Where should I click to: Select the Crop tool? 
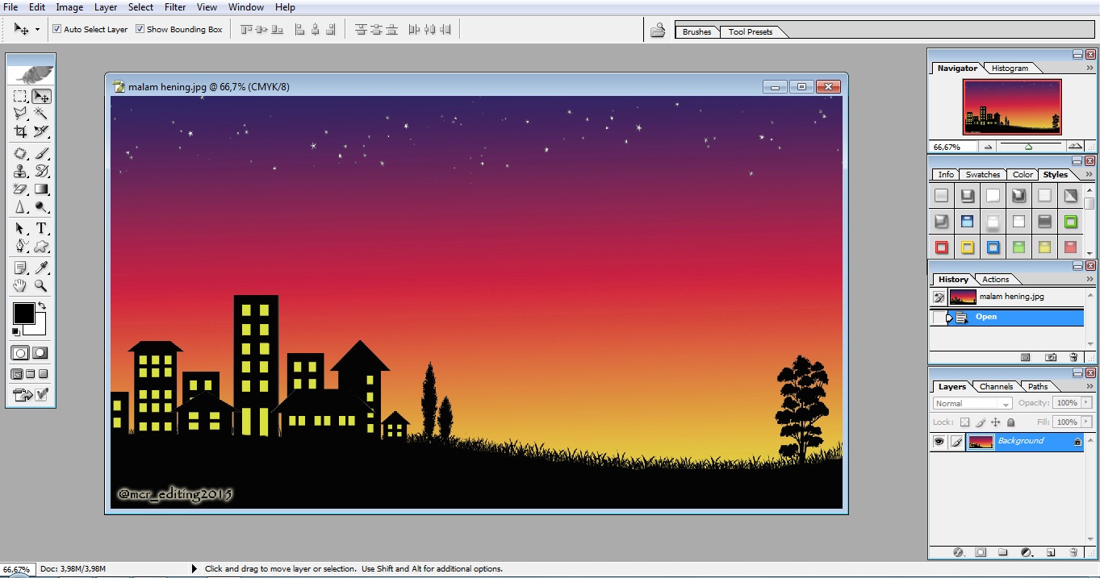coord(20,131)
